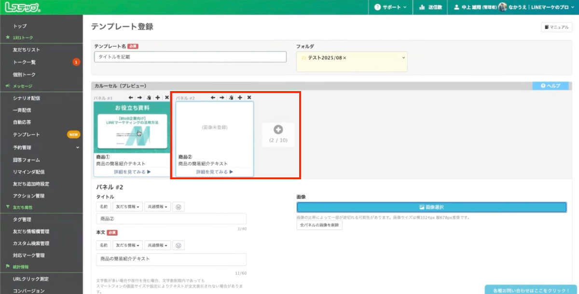Move panel #2 left with the arrow icon
Image resolution: width=579 pixels, height=294 pixels.
click(x=213, y=97)
